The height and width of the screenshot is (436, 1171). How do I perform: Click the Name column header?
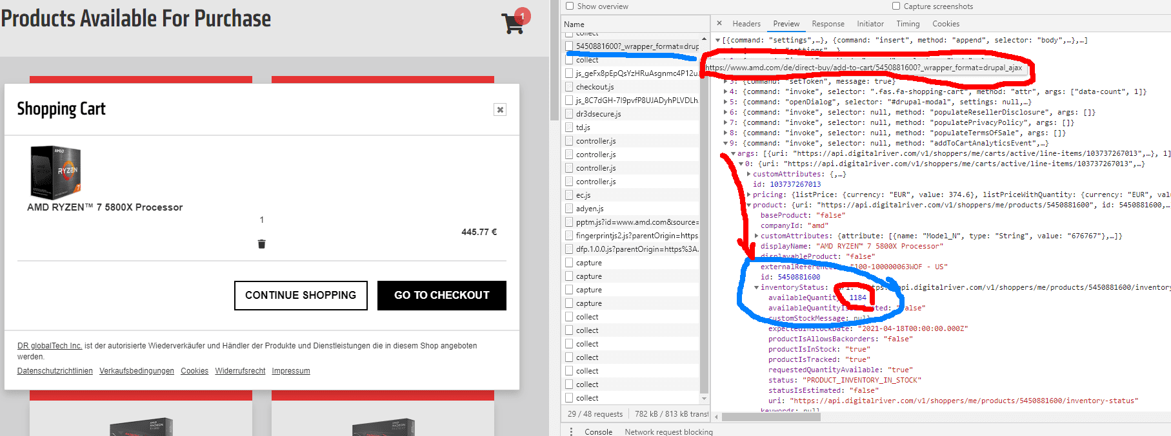pos(634,24)
